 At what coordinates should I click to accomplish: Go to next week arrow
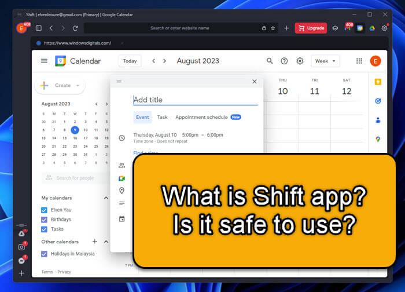(164, 61)
